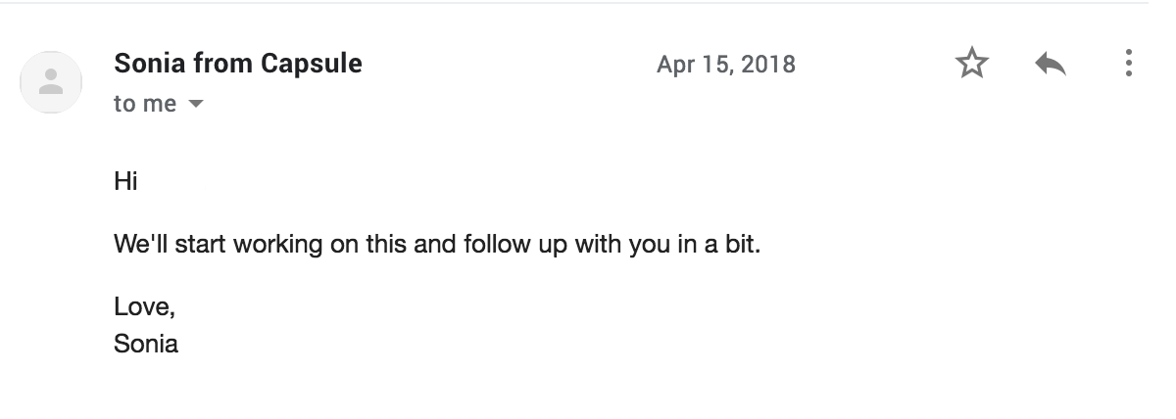Click the greeting "Hi" in the message
Screen dimensions: 1176x419
coord(125,181)
